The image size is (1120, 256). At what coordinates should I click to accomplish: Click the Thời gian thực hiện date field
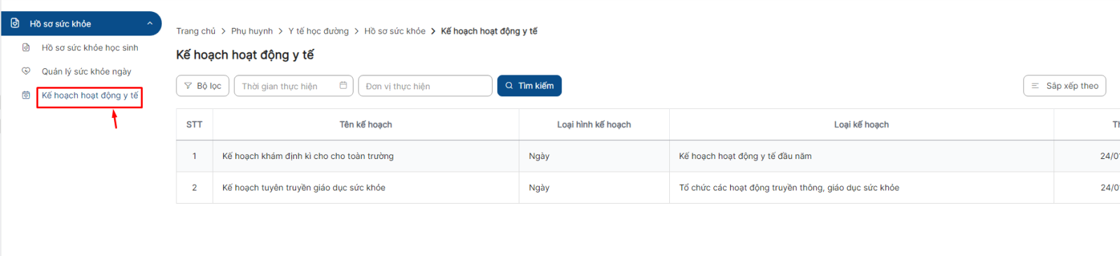pos(294,86)
